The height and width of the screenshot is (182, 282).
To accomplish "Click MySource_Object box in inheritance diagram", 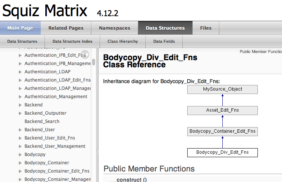I will pos(222,89).
